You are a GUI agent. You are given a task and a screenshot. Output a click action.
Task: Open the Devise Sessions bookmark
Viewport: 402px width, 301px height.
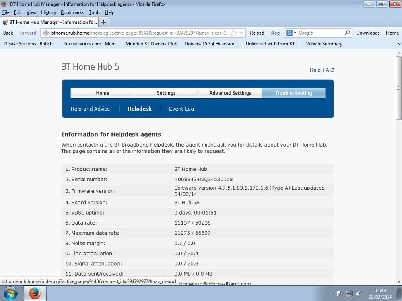click(20, 44)
